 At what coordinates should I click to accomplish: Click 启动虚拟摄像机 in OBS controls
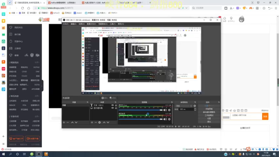pyautogui.click(x=209, y=112)
